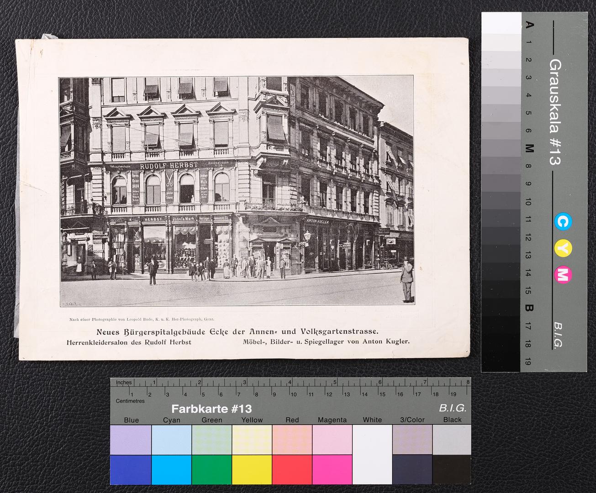Select the dark 3/Color swatch

coord(412,469)
